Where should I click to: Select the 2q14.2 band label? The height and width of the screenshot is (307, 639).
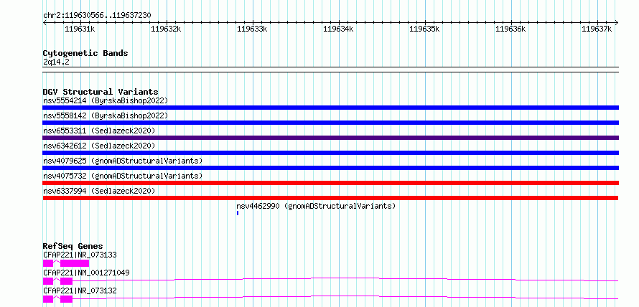(56, 62)
